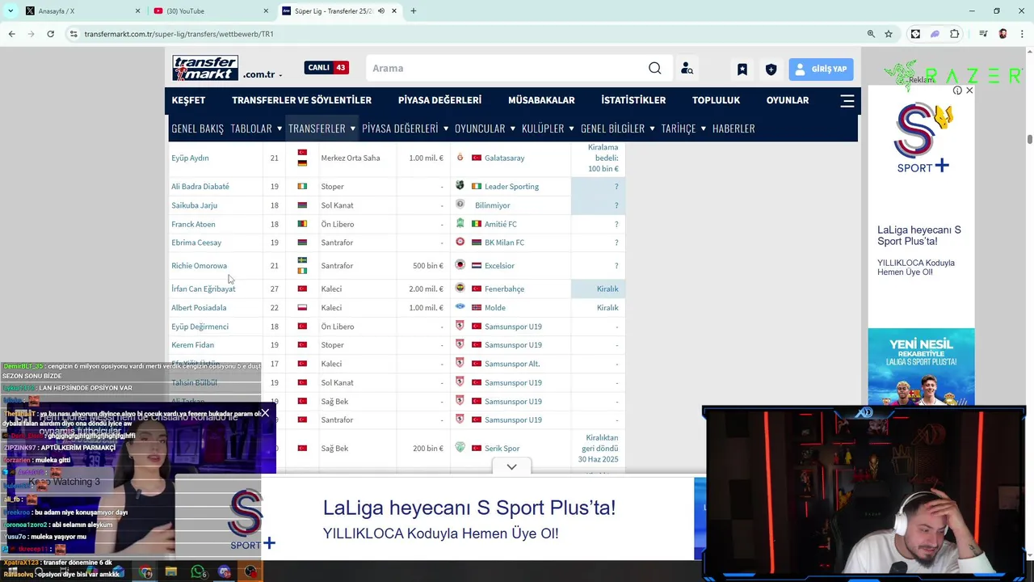The width and height of the screenshot is (1034, 582).
Task: Click the CANLI 43 live button
Action: coord(326,68)
